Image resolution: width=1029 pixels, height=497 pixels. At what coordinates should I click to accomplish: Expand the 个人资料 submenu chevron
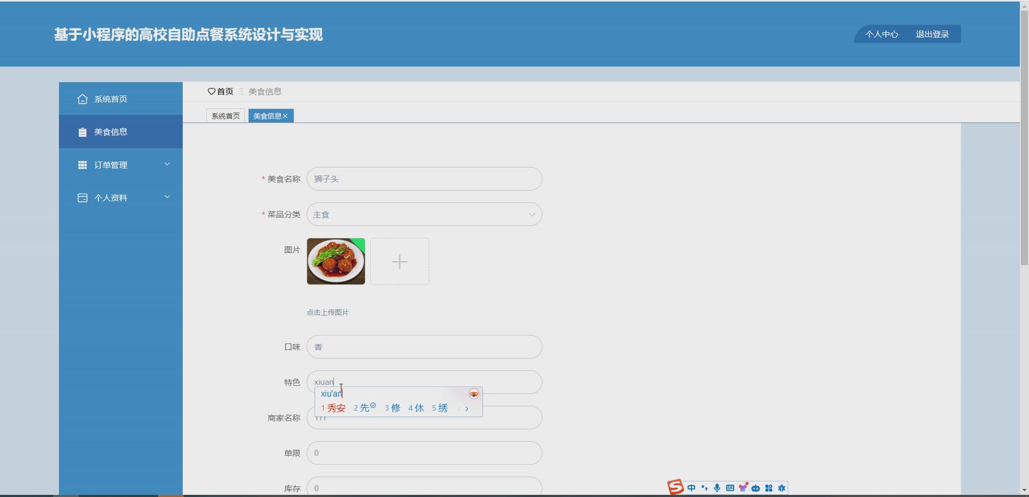[167, 197]
